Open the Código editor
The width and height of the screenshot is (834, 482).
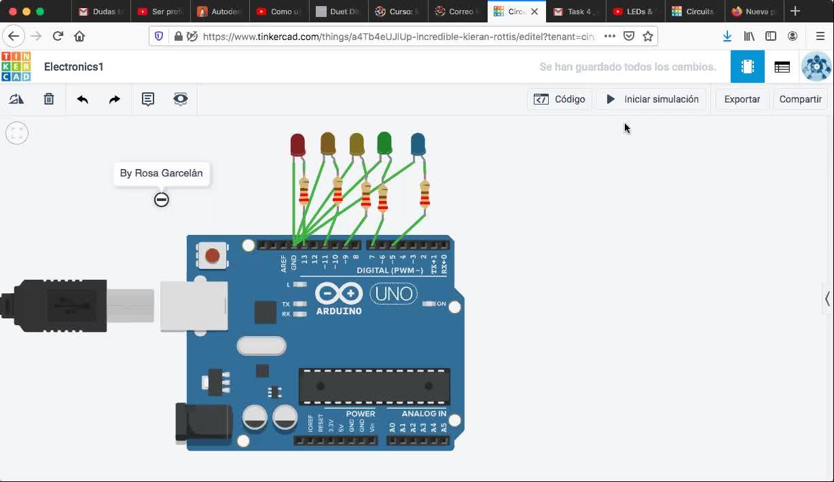(560, 99)
